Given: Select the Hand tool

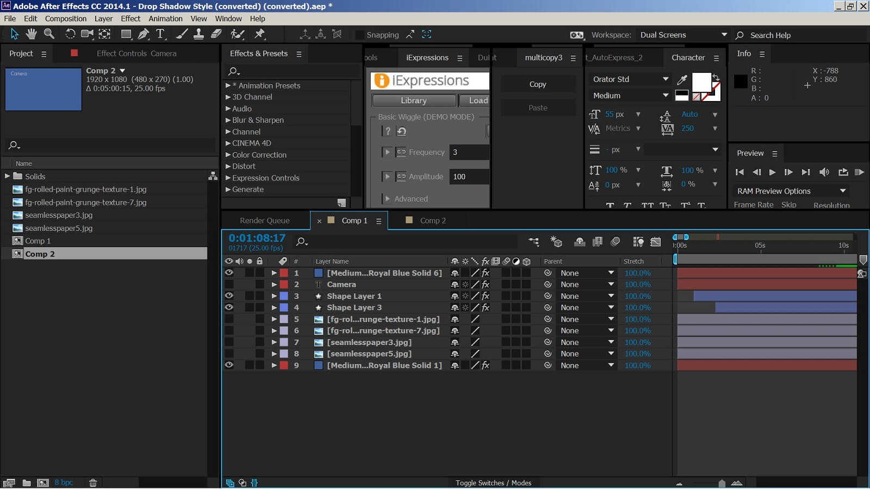Looking at the screenshot, I should click(32, 34).
